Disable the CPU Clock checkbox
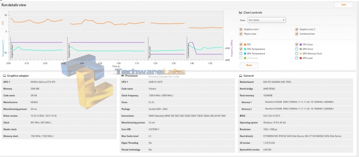The image size is (359, 157). point(297,45)
